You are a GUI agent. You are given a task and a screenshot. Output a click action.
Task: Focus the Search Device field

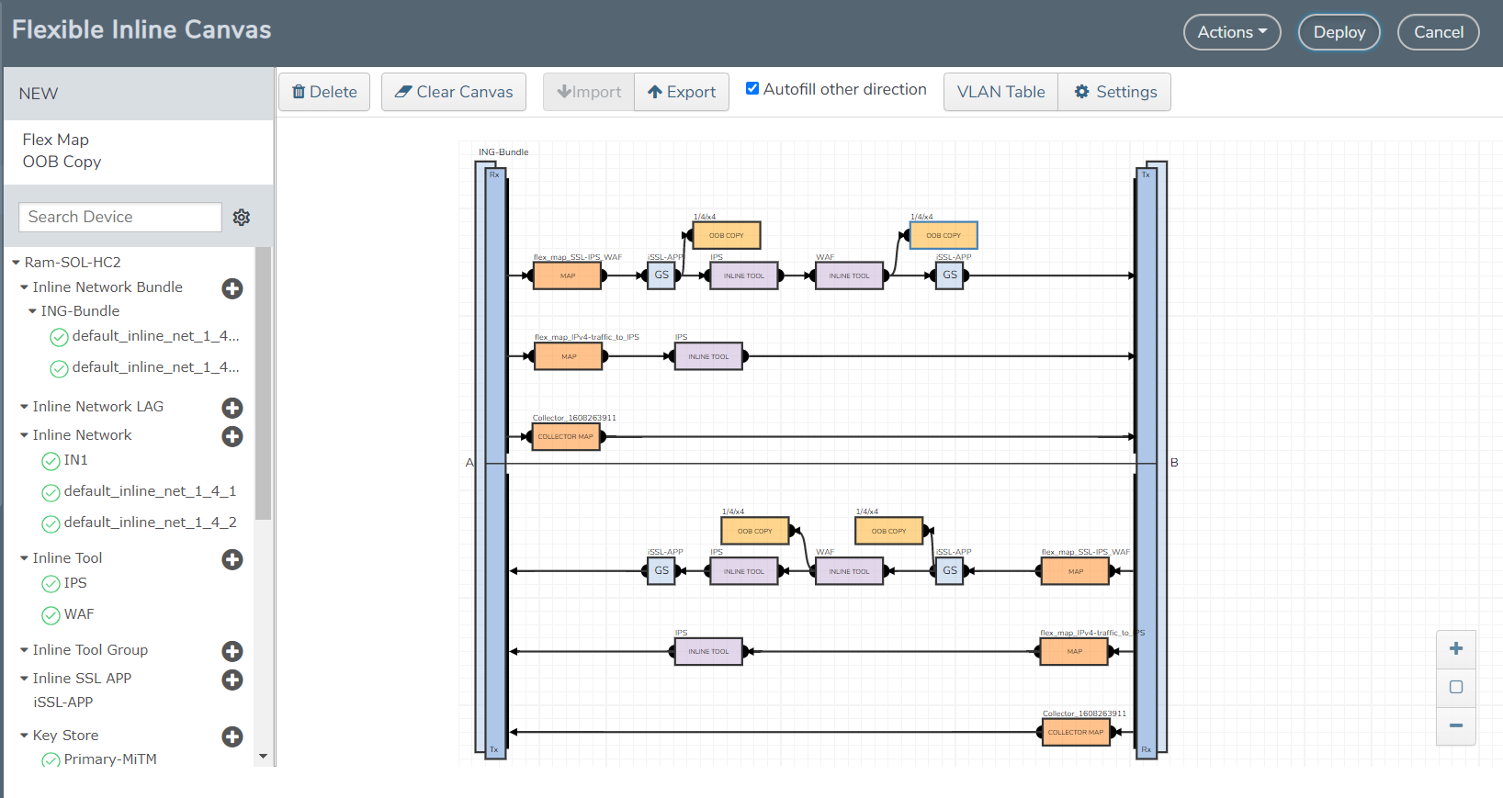(120, 217)
